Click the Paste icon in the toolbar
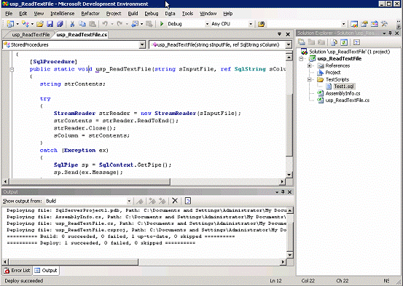This screenshot has width=403, height=286. click(93, 24)
